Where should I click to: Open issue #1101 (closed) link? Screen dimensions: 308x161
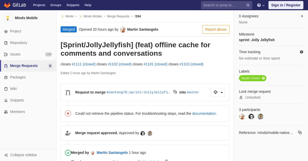(156, 64)
